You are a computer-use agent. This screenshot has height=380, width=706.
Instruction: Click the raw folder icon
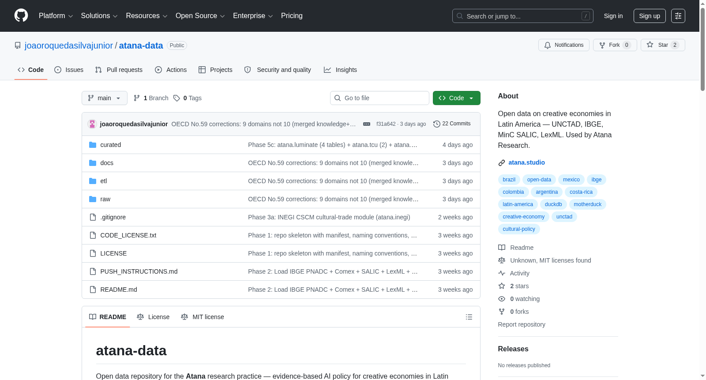pos(93,199)
